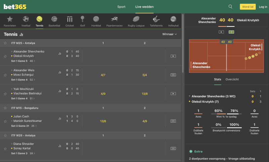Expand 25 markets for Julian Cash match
The image size is (269, 162).
[34, 126]
